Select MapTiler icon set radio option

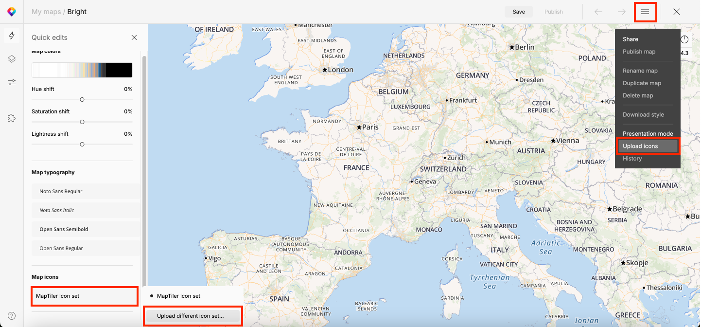pos(179,296)
